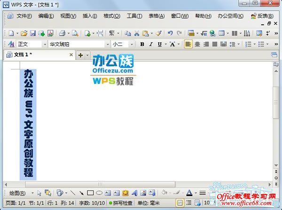The image size is (282, 210).
Task: Click the select objects pointer tool
Action: [39, 193]
